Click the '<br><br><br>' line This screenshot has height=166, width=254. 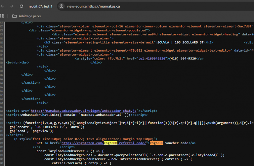(x=17, y=62)
